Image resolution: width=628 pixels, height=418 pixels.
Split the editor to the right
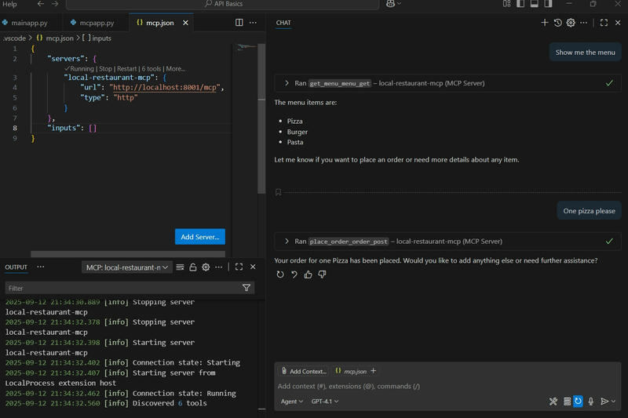pos(239,23)
